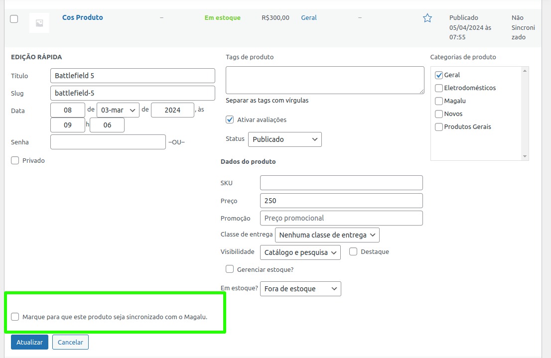Open the Visibilidade dropdown Catálogo e pesquisa

[x=300, y=252]
